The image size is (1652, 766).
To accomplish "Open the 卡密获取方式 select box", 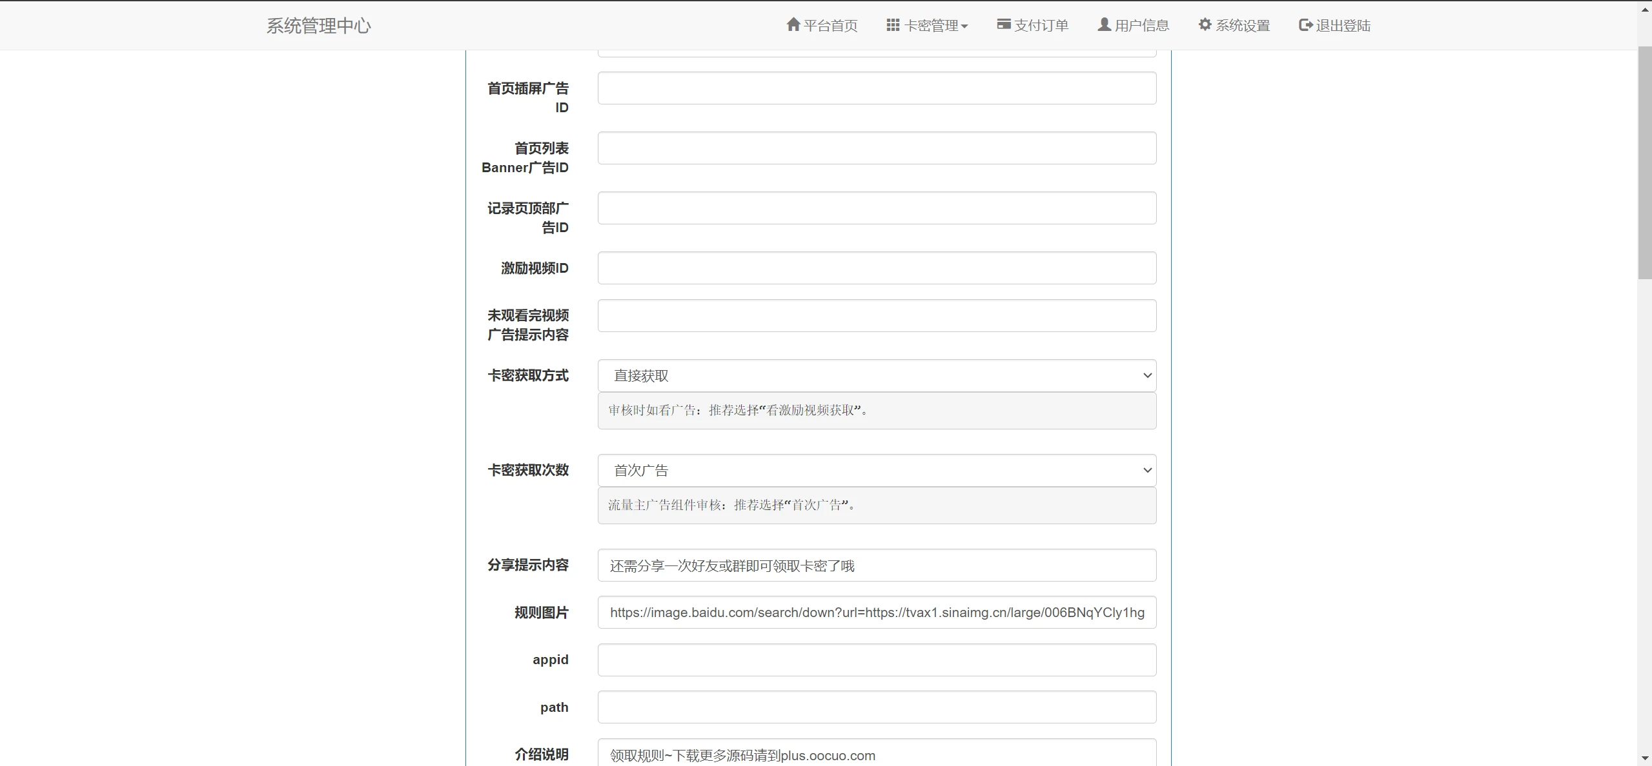I will coord(876,375).
